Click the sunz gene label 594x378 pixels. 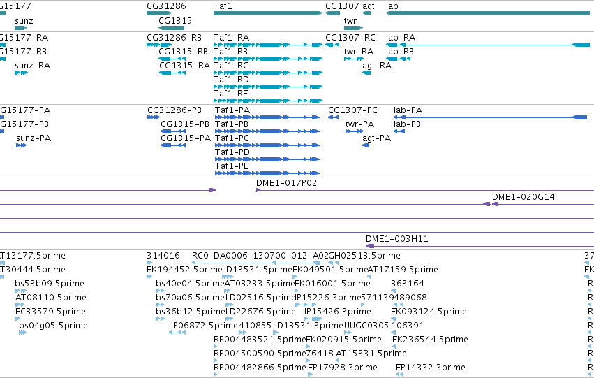(x=24, y=20)
